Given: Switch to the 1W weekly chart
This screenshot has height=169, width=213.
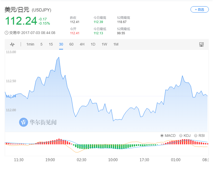Looking at the screenshot, I should (103, 44).
